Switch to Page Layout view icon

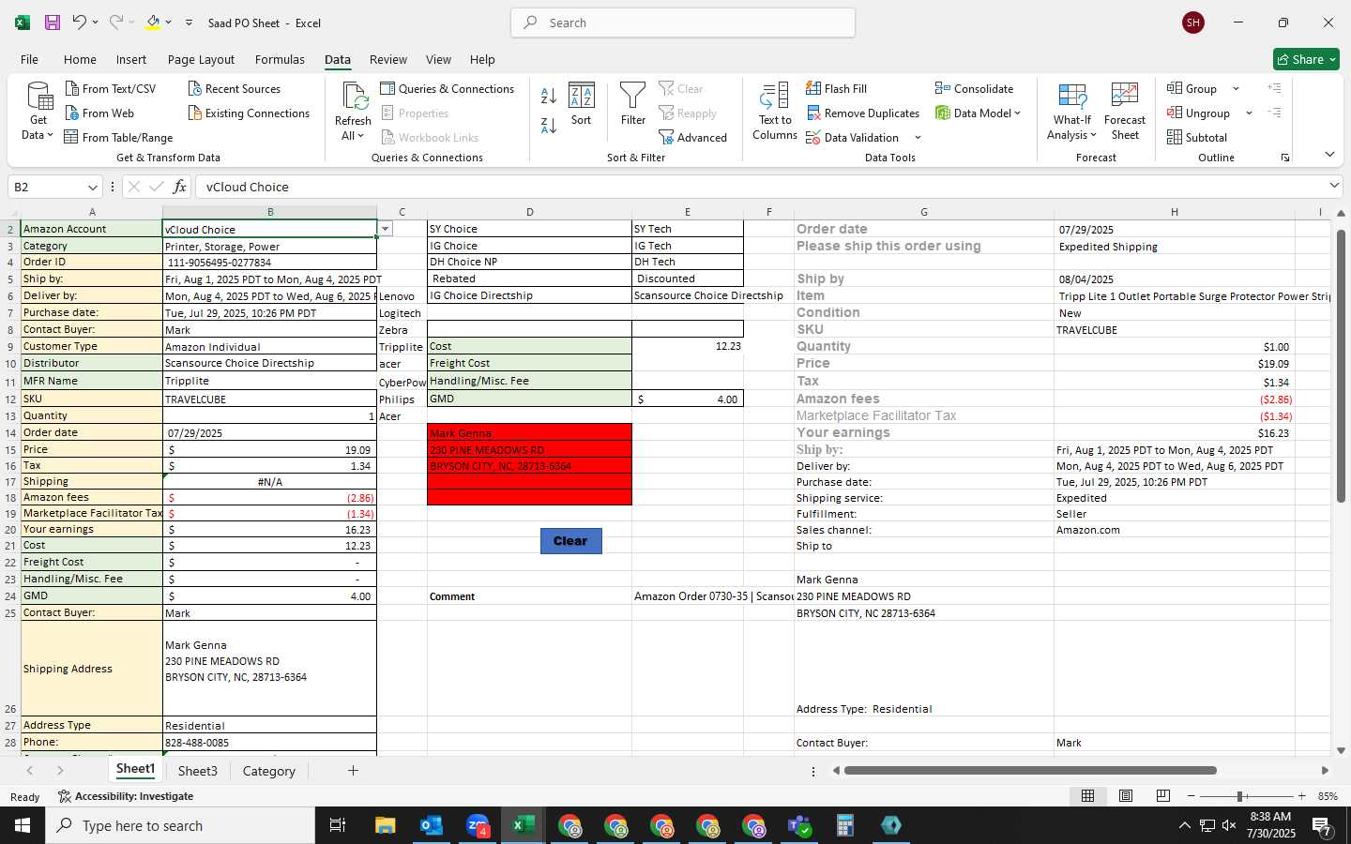[x=1126, y=796]
